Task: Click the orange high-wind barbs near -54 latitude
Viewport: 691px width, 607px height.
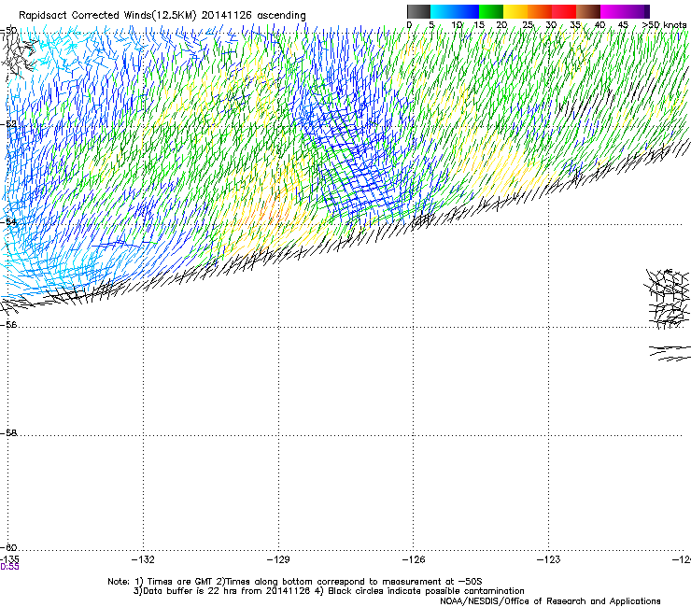Action: click(271, 211)
